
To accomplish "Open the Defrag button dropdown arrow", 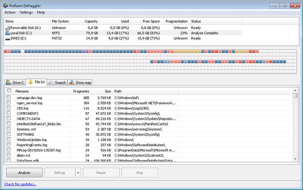I will click(78, 173).
